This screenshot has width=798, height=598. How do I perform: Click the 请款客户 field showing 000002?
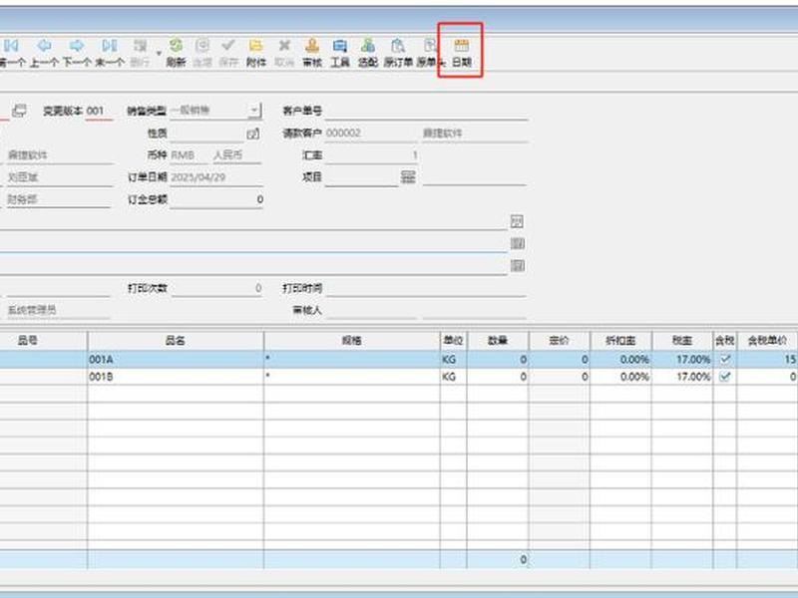click(370, 134)
